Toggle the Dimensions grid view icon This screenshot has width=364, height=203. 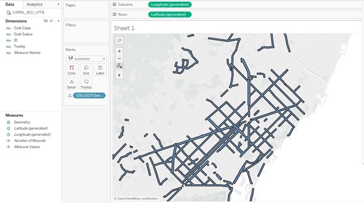[45, 21]
